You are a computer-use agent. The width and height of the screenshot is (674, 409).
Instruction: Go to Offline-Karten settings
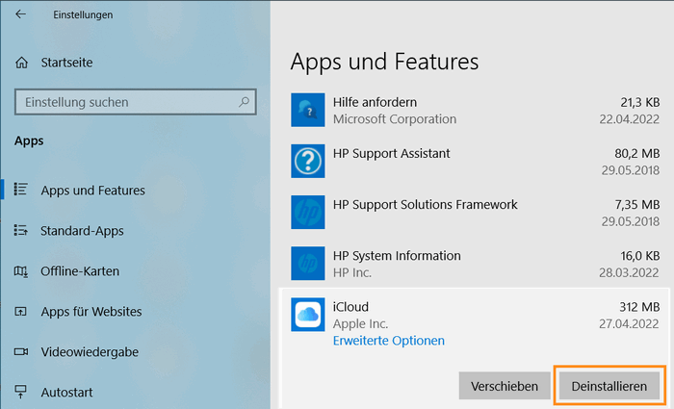pyautogui.click(x=80, y=271)
